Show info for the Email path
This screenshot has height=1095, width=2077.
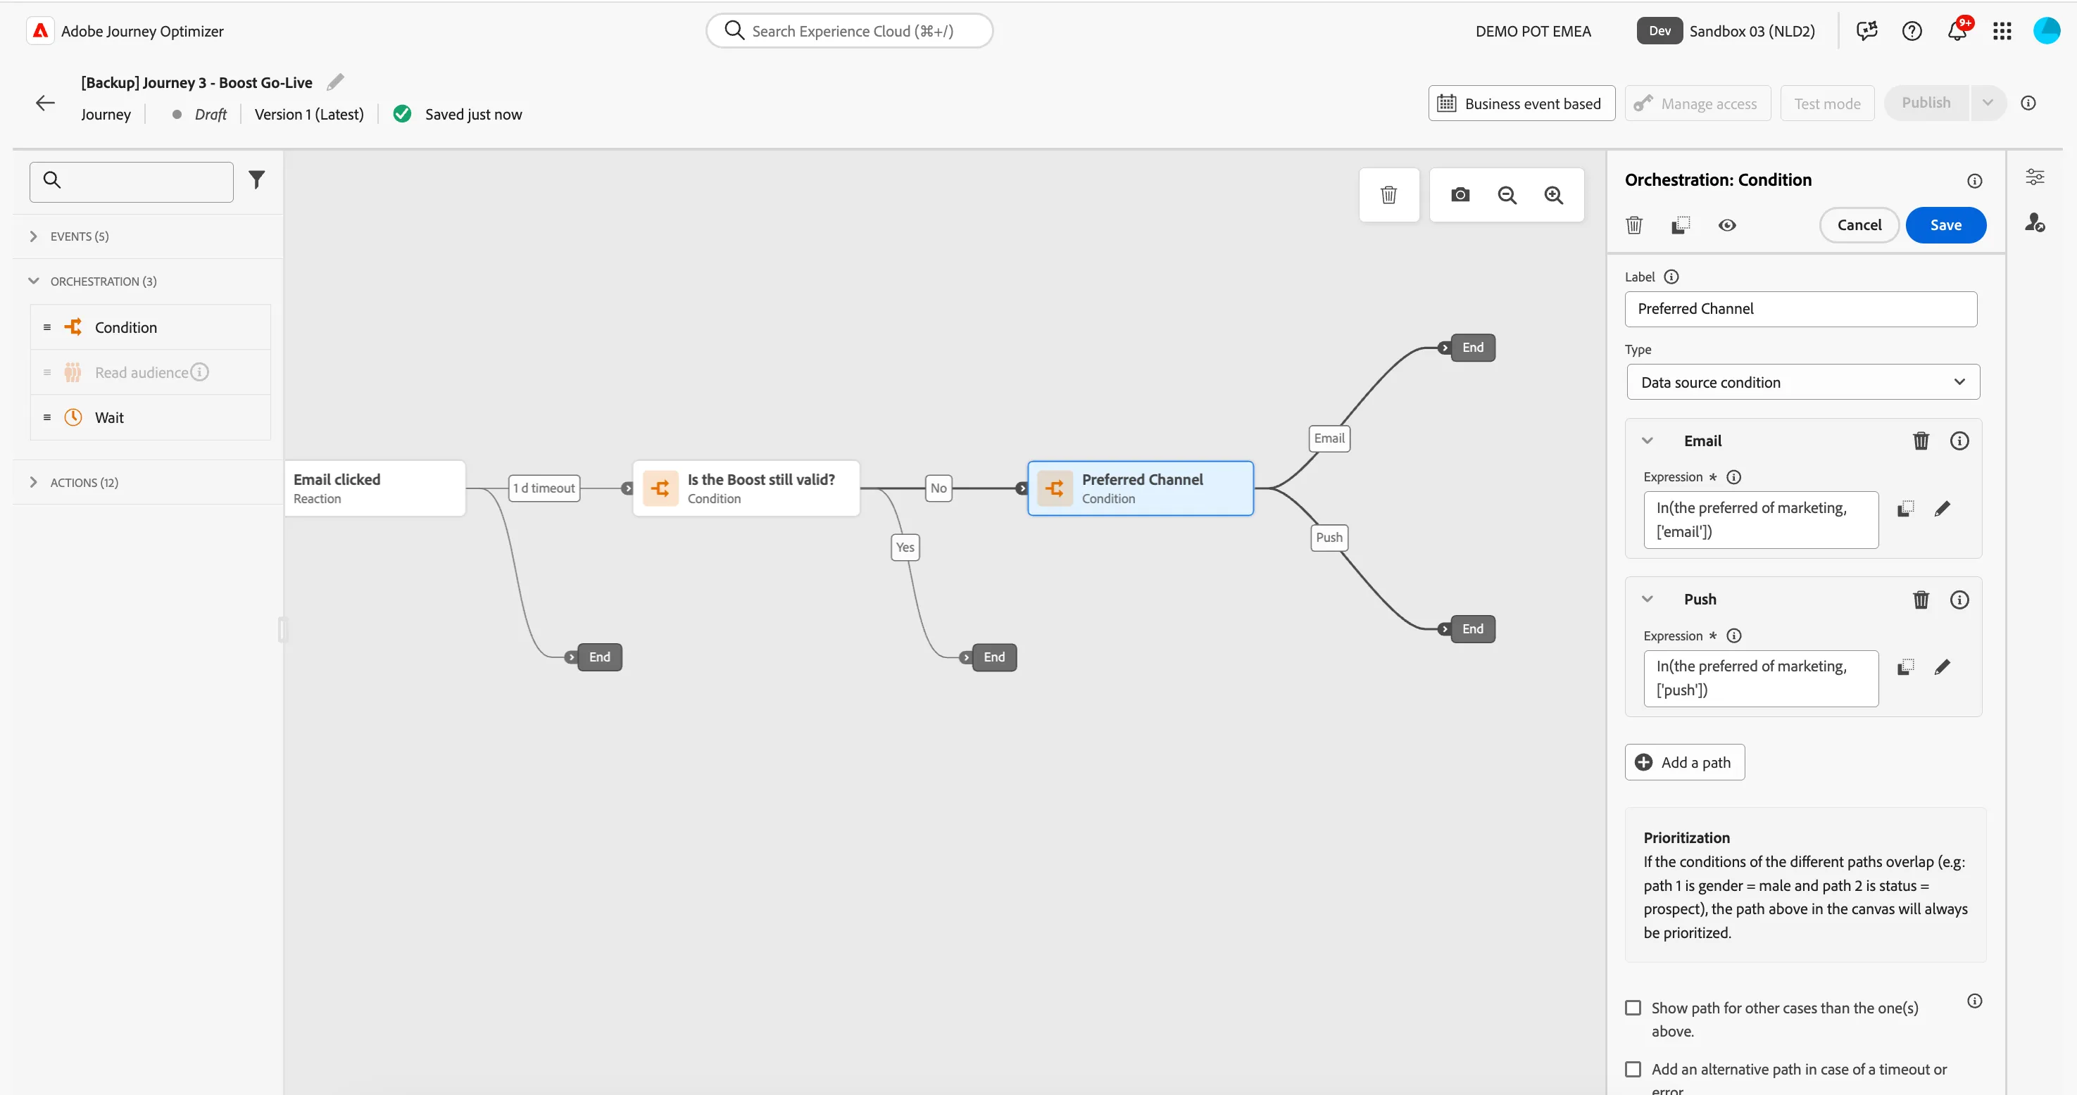1959,441
